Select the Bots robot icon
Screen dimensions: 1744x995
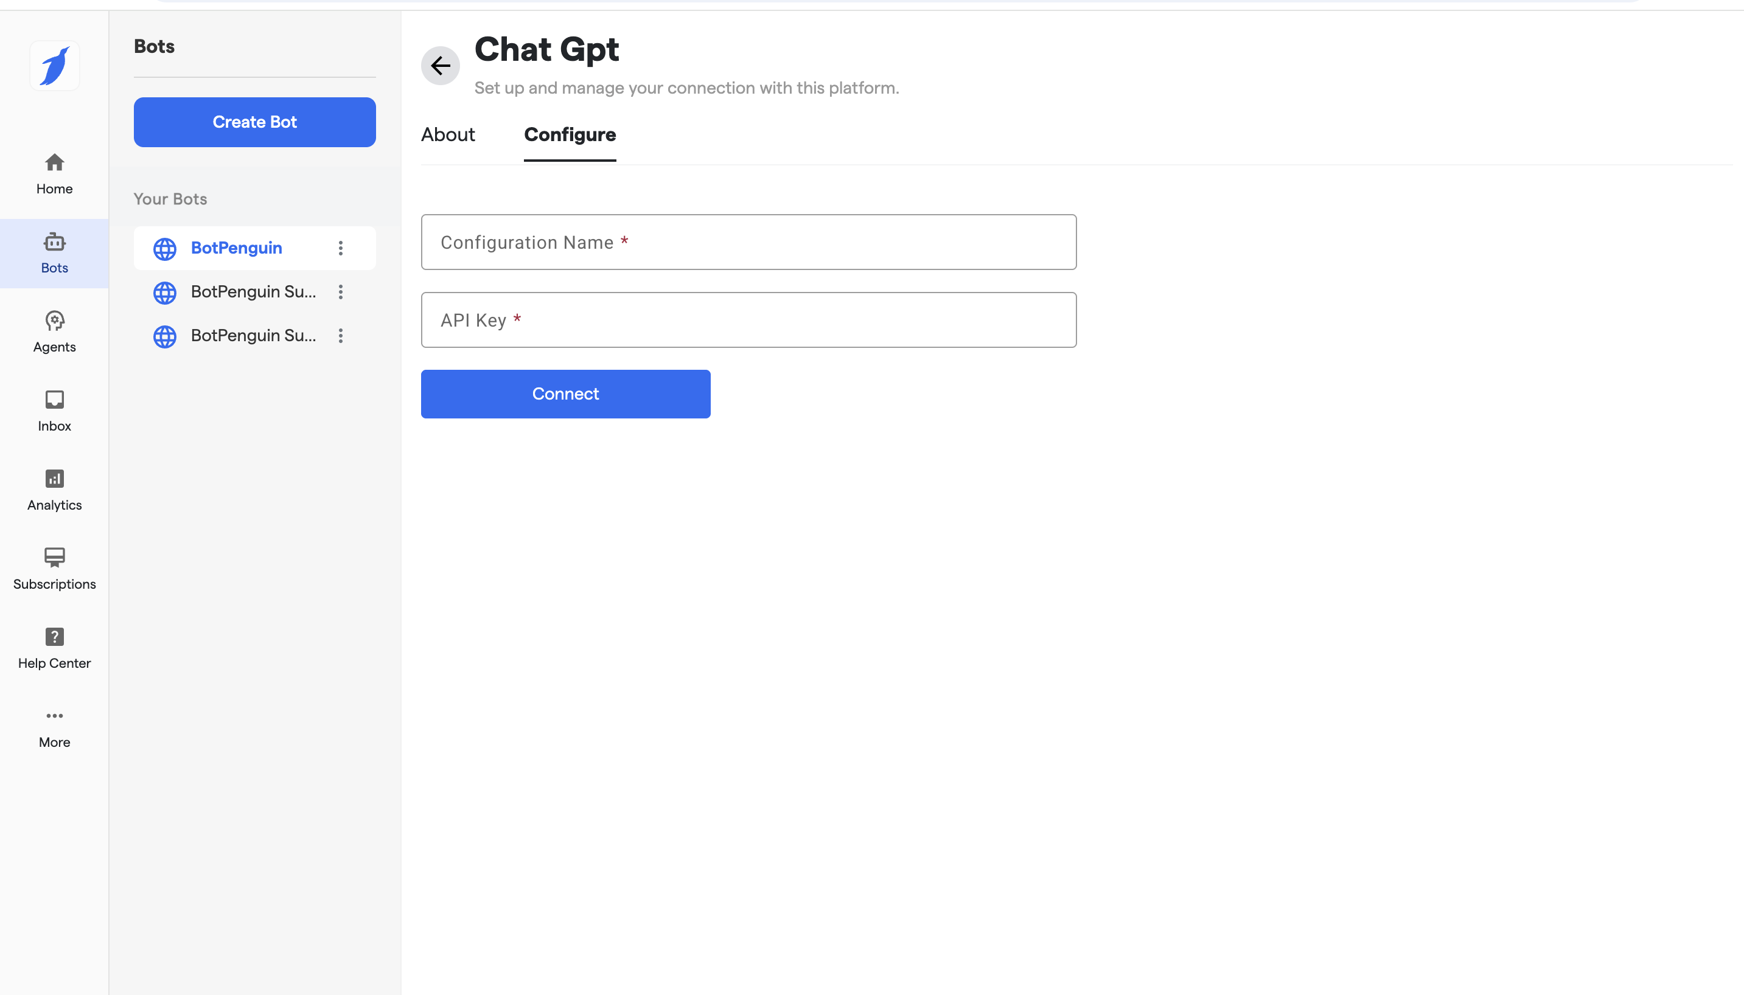pos(55,242)
